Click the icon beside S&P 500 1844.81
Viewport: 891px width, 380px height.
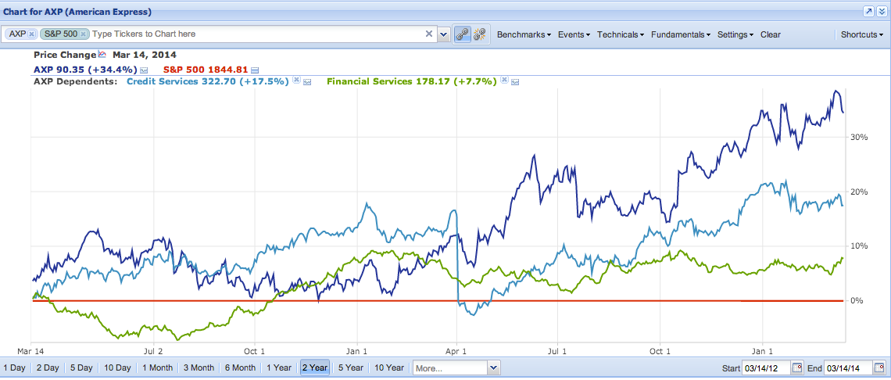255,70
